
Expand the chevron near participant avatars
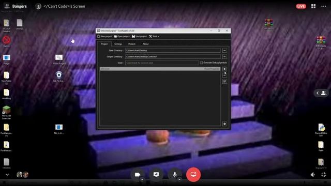click(7, 175)
